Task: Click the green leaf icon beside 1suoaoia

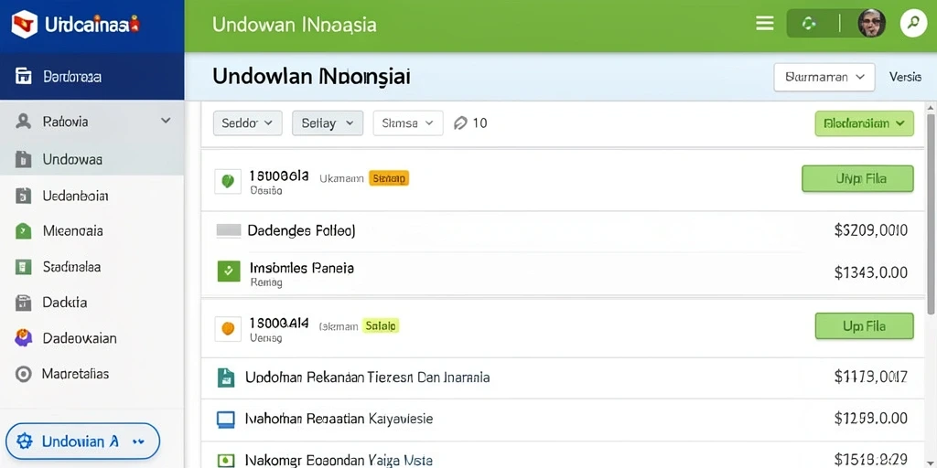Action: point(228,182)
